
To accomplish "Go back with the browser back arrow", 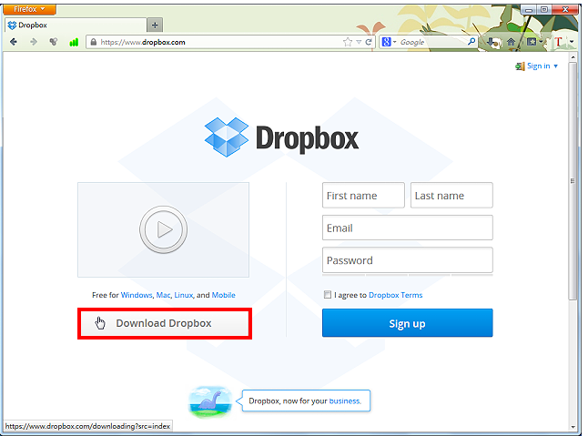I will (14, 42).
